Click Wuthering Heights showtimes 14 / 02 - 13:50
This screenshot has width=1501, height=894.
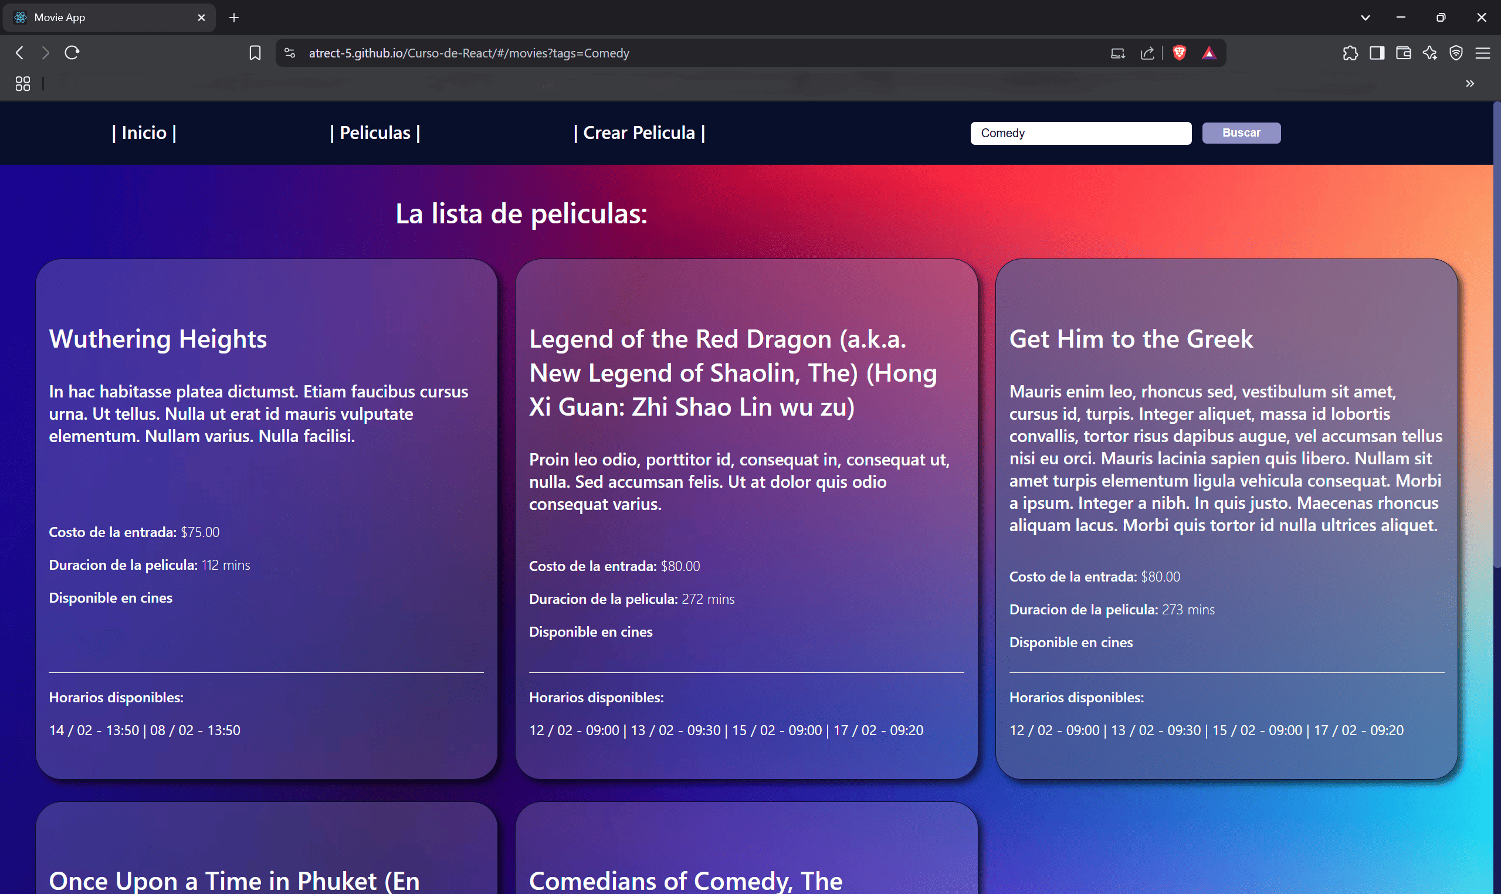tap(94, 730)
